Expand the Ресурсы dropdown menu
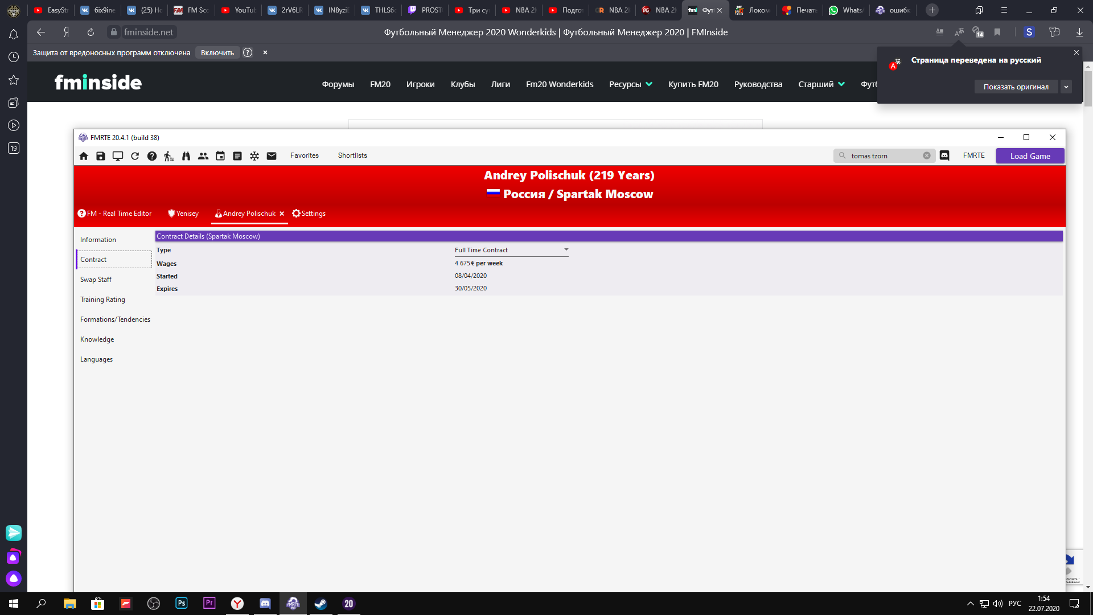Screen dimensions: 1093x615 [x=630, y=84]
